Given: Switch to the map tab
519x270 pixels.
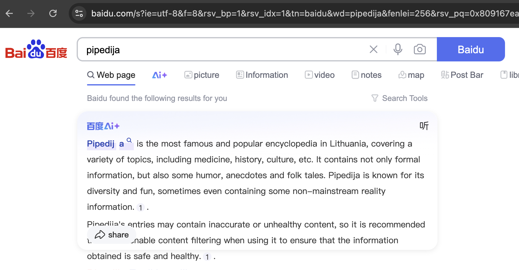Looking at the screenshot, I should click(x=411, y=75).
